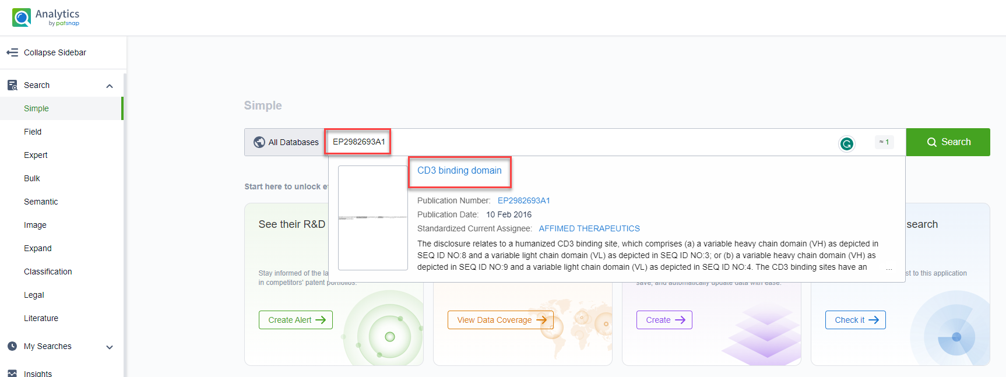Click the green Grammarly icon in search box
The height and width of the screenshot is (377, 1006).
[846, 143]
